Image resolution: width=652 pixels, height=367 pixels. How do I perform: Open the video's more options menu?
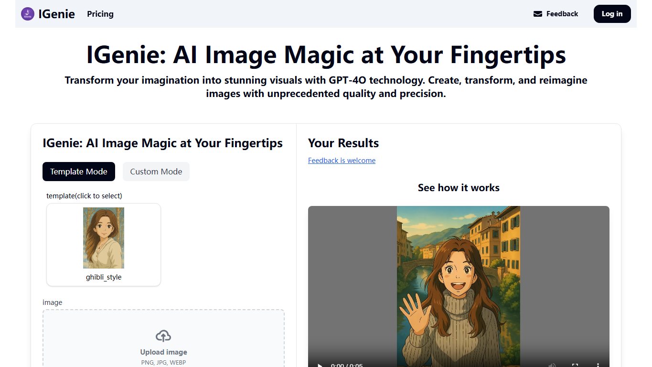(598, 366)
